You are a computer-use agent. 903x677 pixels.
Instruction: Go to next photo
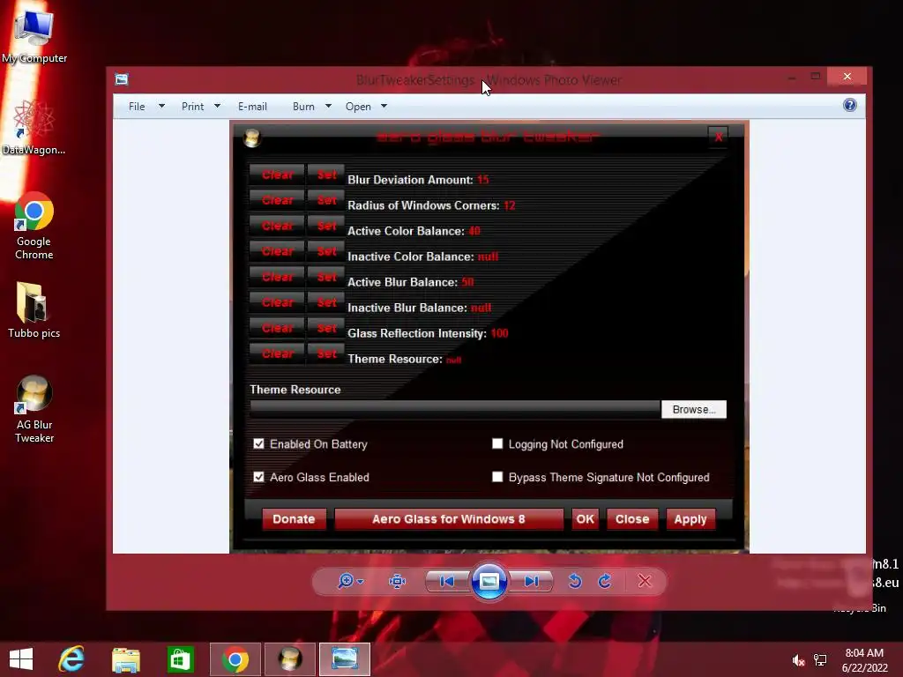pos(531,582)
